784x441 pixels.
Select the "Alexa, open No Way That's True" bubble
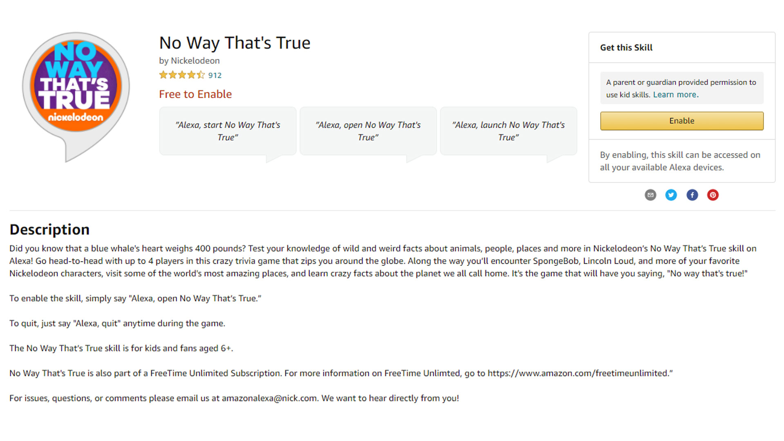(x=368, y=131)
